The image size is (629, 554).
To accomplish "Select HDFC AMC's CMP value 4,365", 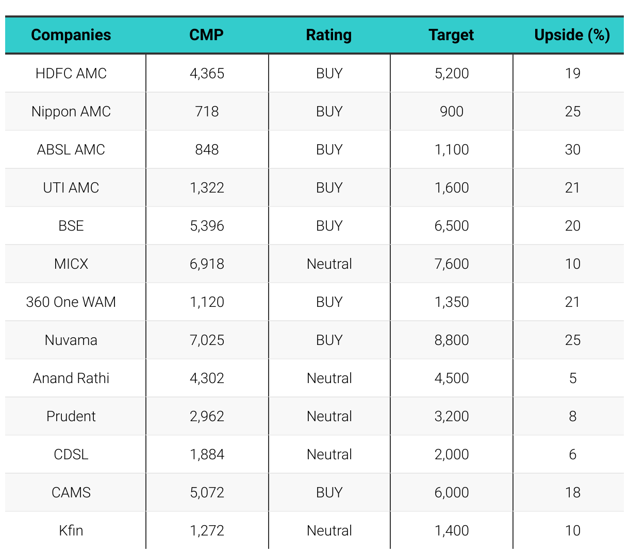I will pos(207,74).
